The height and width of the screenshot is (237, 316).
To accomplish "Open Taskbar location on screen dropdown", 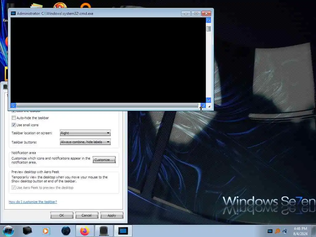I will coord(85,133).
